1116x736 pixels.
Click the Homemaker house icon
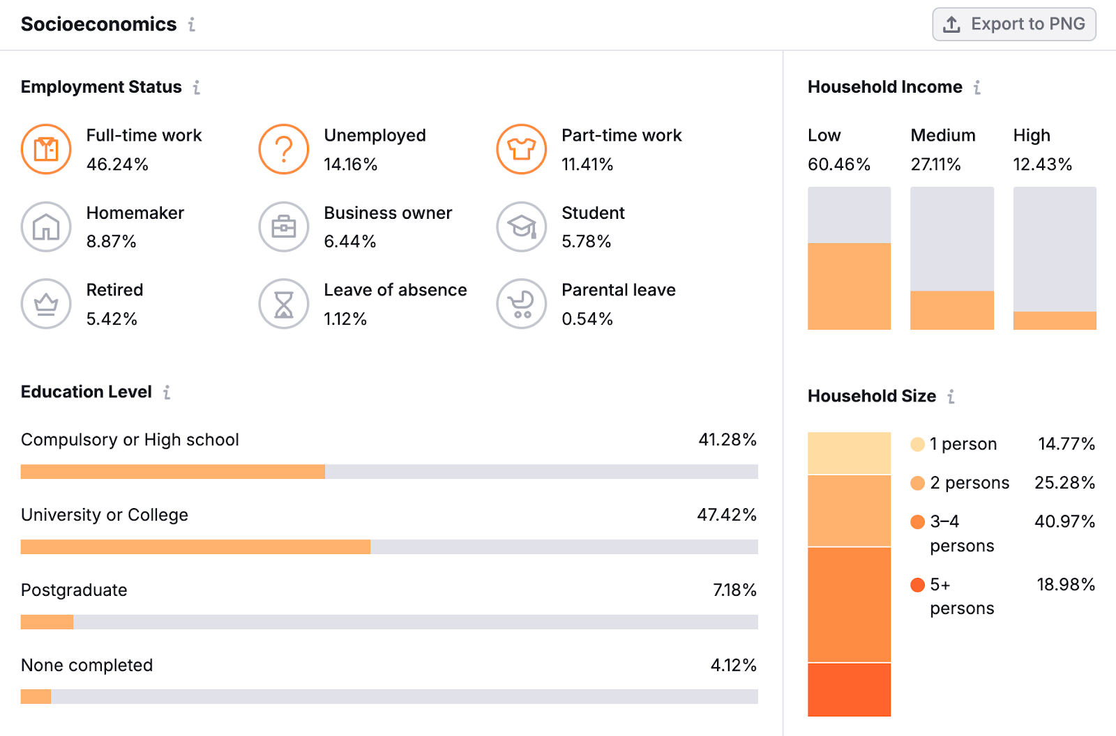pos(45,227)
